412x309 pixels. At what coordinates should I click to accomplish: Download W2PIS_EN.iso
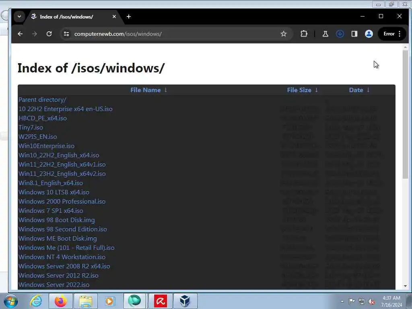[x=37, y=137]
